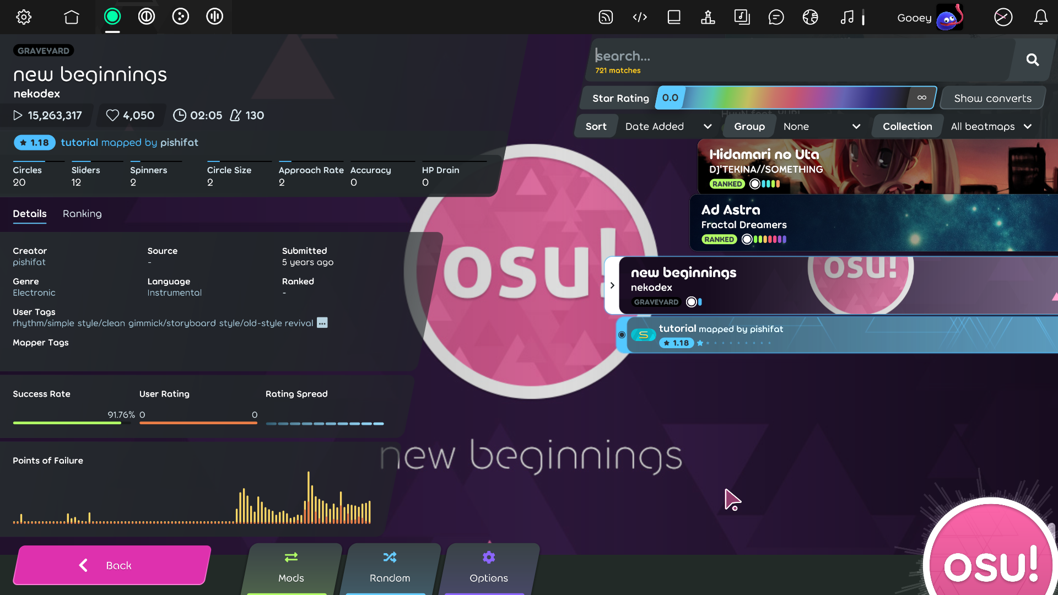Select the osu! ruleset icon
This screenshot has height=595, width=1058.
[112, 17]
